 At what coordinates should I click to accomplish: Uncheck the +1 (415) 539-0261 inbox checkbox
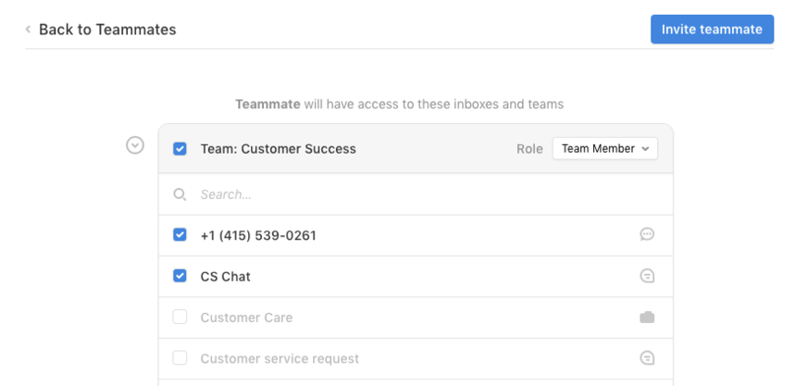click(180, 234)
